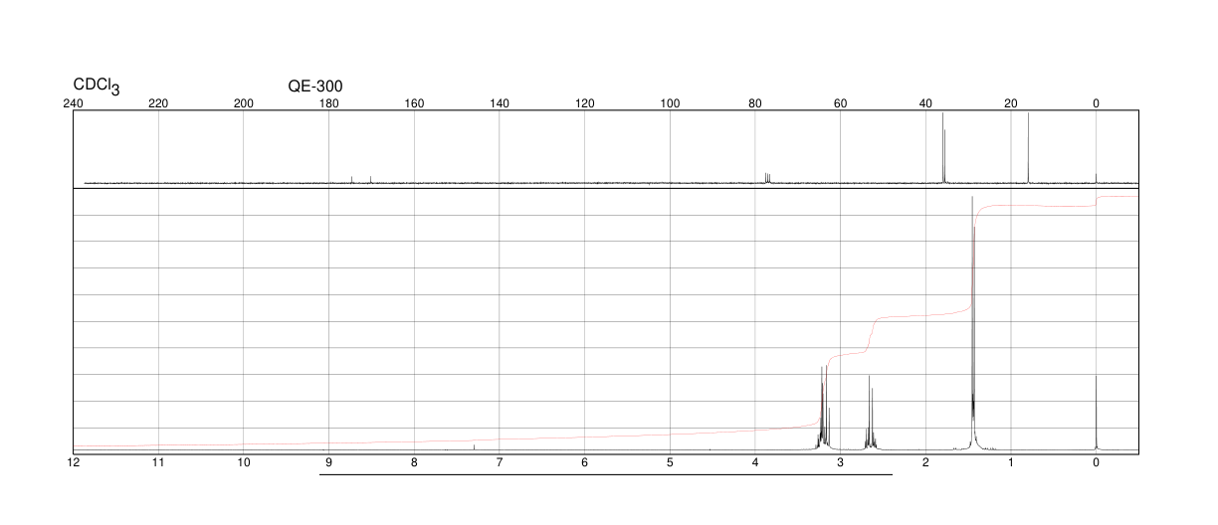The width and height of the screenshot is (1218, 525).
Task: Select the small solvent peak near 7.3 ppm
Action: [474, 447]
